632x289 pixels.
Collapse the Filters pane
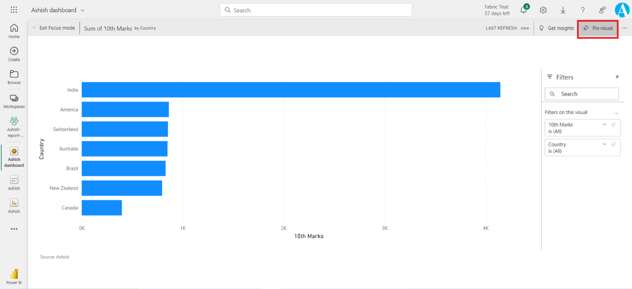coord(617,77)
